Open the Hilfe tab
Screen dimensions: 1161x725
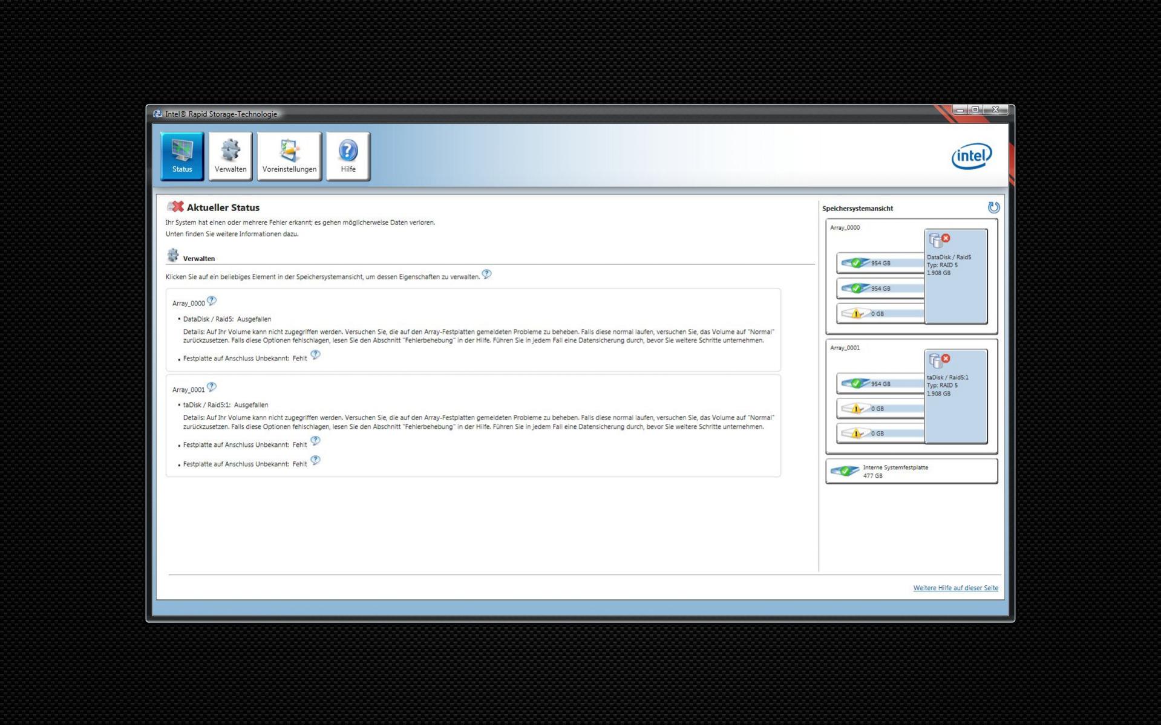coord(348,156)
